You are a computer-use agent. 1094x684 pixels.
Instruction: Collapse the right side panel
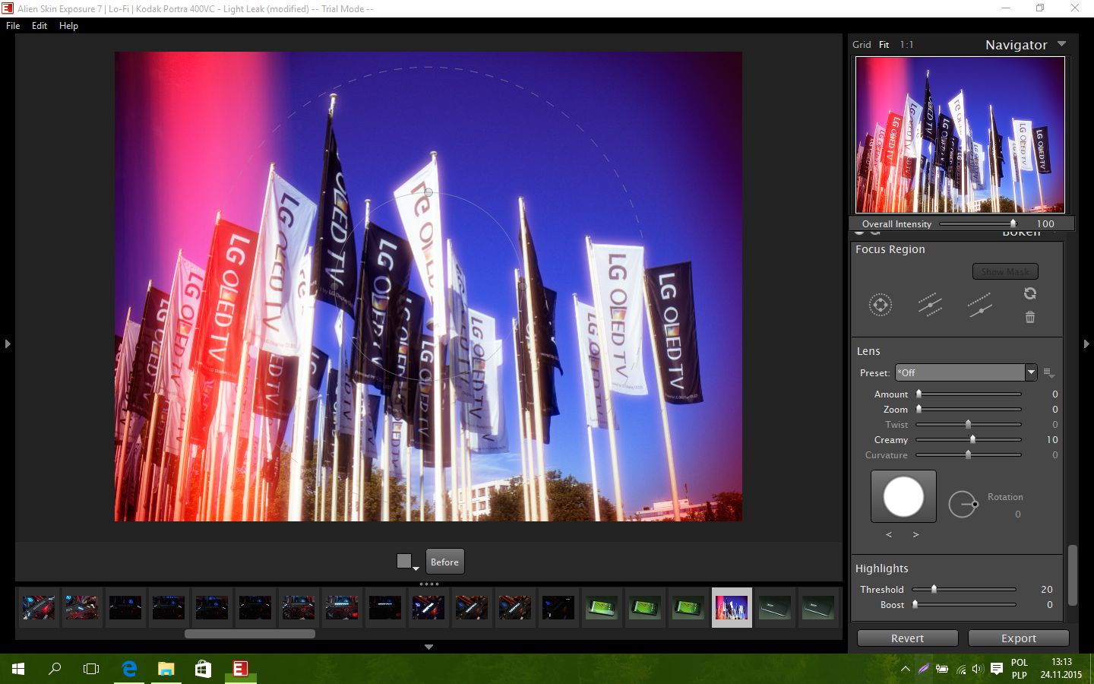1086,344
